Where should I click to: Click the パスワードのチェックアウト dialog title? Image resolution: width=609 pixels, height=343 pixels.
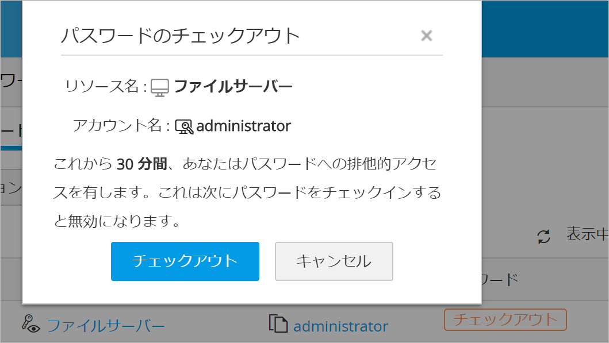181,36
